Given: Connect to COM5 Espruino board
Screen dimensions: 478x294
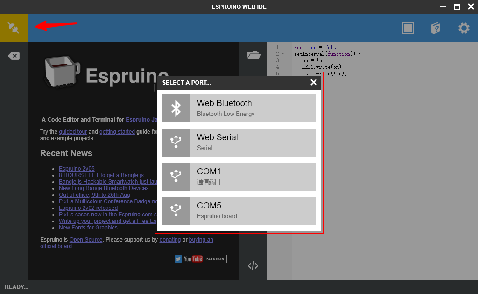Looking at the screenshot, I should coord(239,210).
